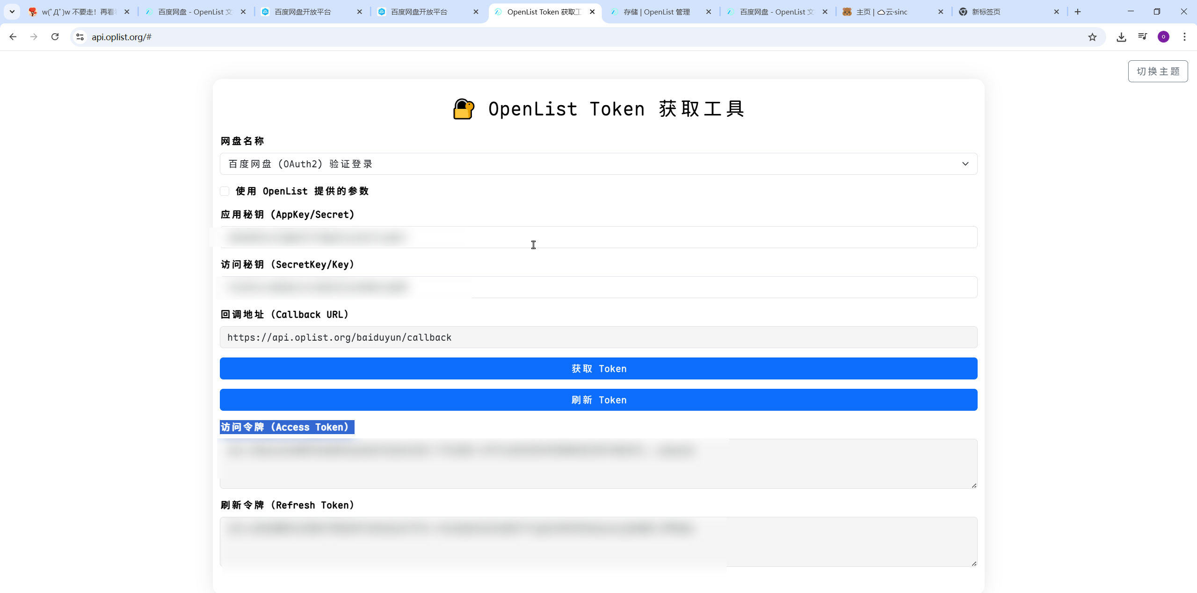Open the browser downloads icon
1197x593 pixels.
[1121, 37]
